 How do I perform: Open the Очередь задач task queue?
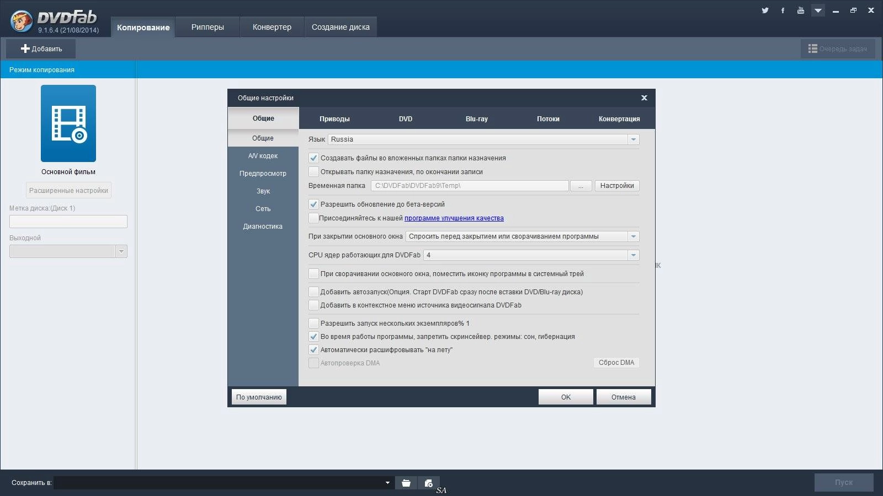click(x=838, y=48)
